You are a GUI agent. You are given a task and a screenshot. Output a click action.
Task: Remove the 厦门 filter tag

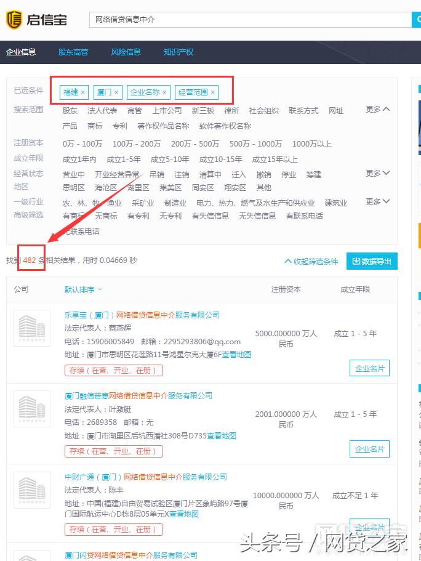pos(116,92)
